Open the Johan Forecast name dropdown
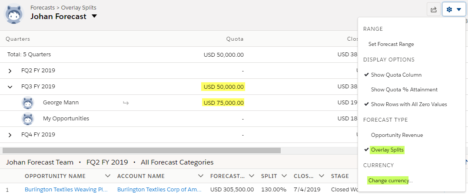 click(94, 16)
